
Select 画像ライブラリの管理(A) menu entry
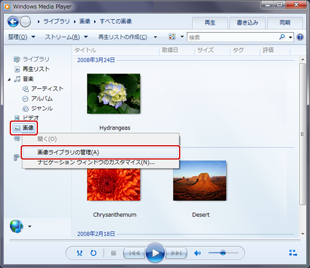click(x=100, y=153)
